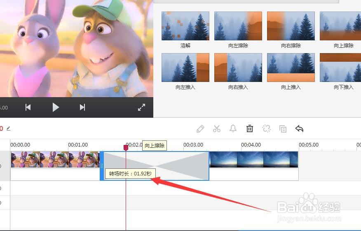
Task: Click 00:00.00 on the time ruler
Action: [20, 145]
